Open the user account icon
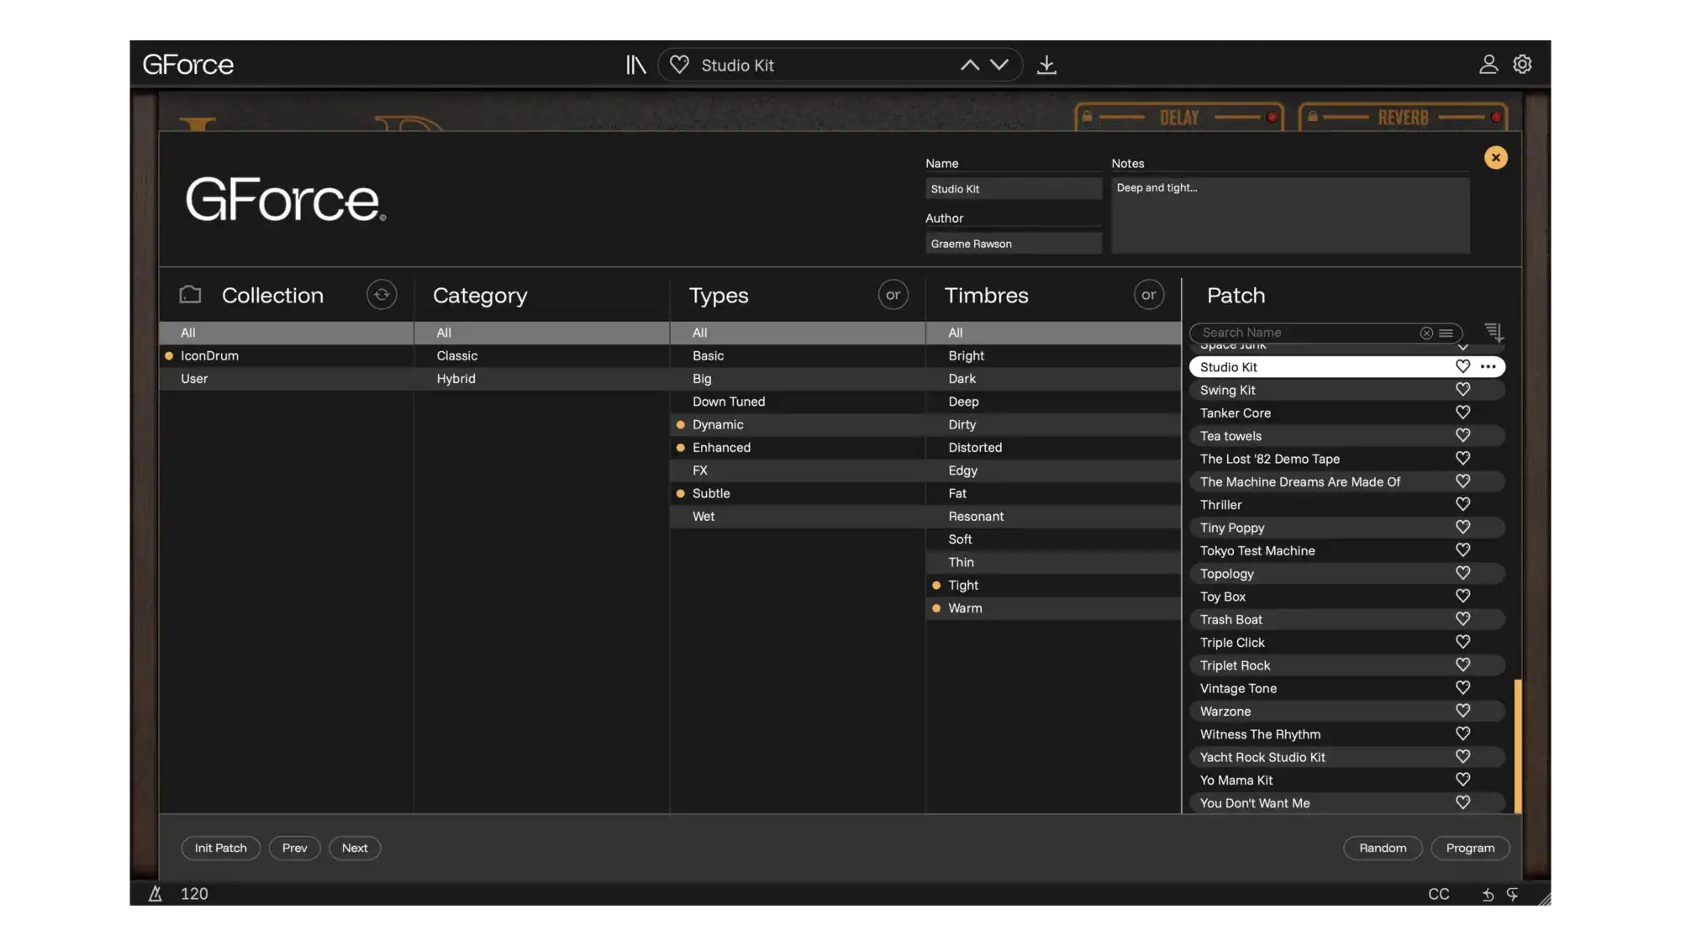The image size is (1681, 946). coord(1489,65)
